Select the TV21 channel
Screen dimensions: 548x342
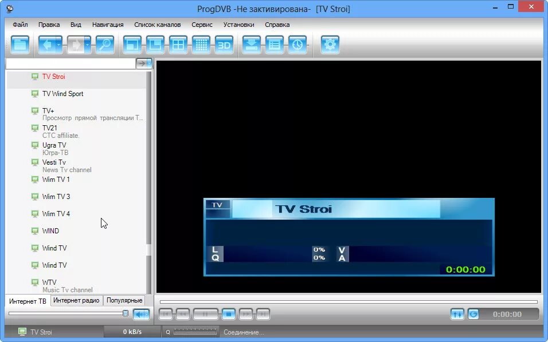(x=76, y=131)
